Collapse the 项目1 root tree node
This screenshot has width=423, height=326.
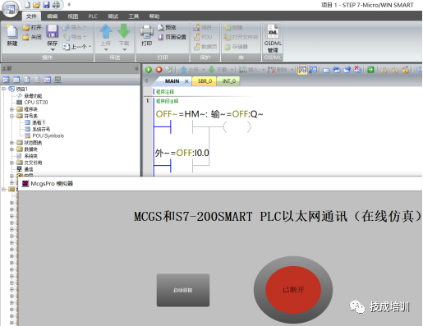click(x=3, y=89)
